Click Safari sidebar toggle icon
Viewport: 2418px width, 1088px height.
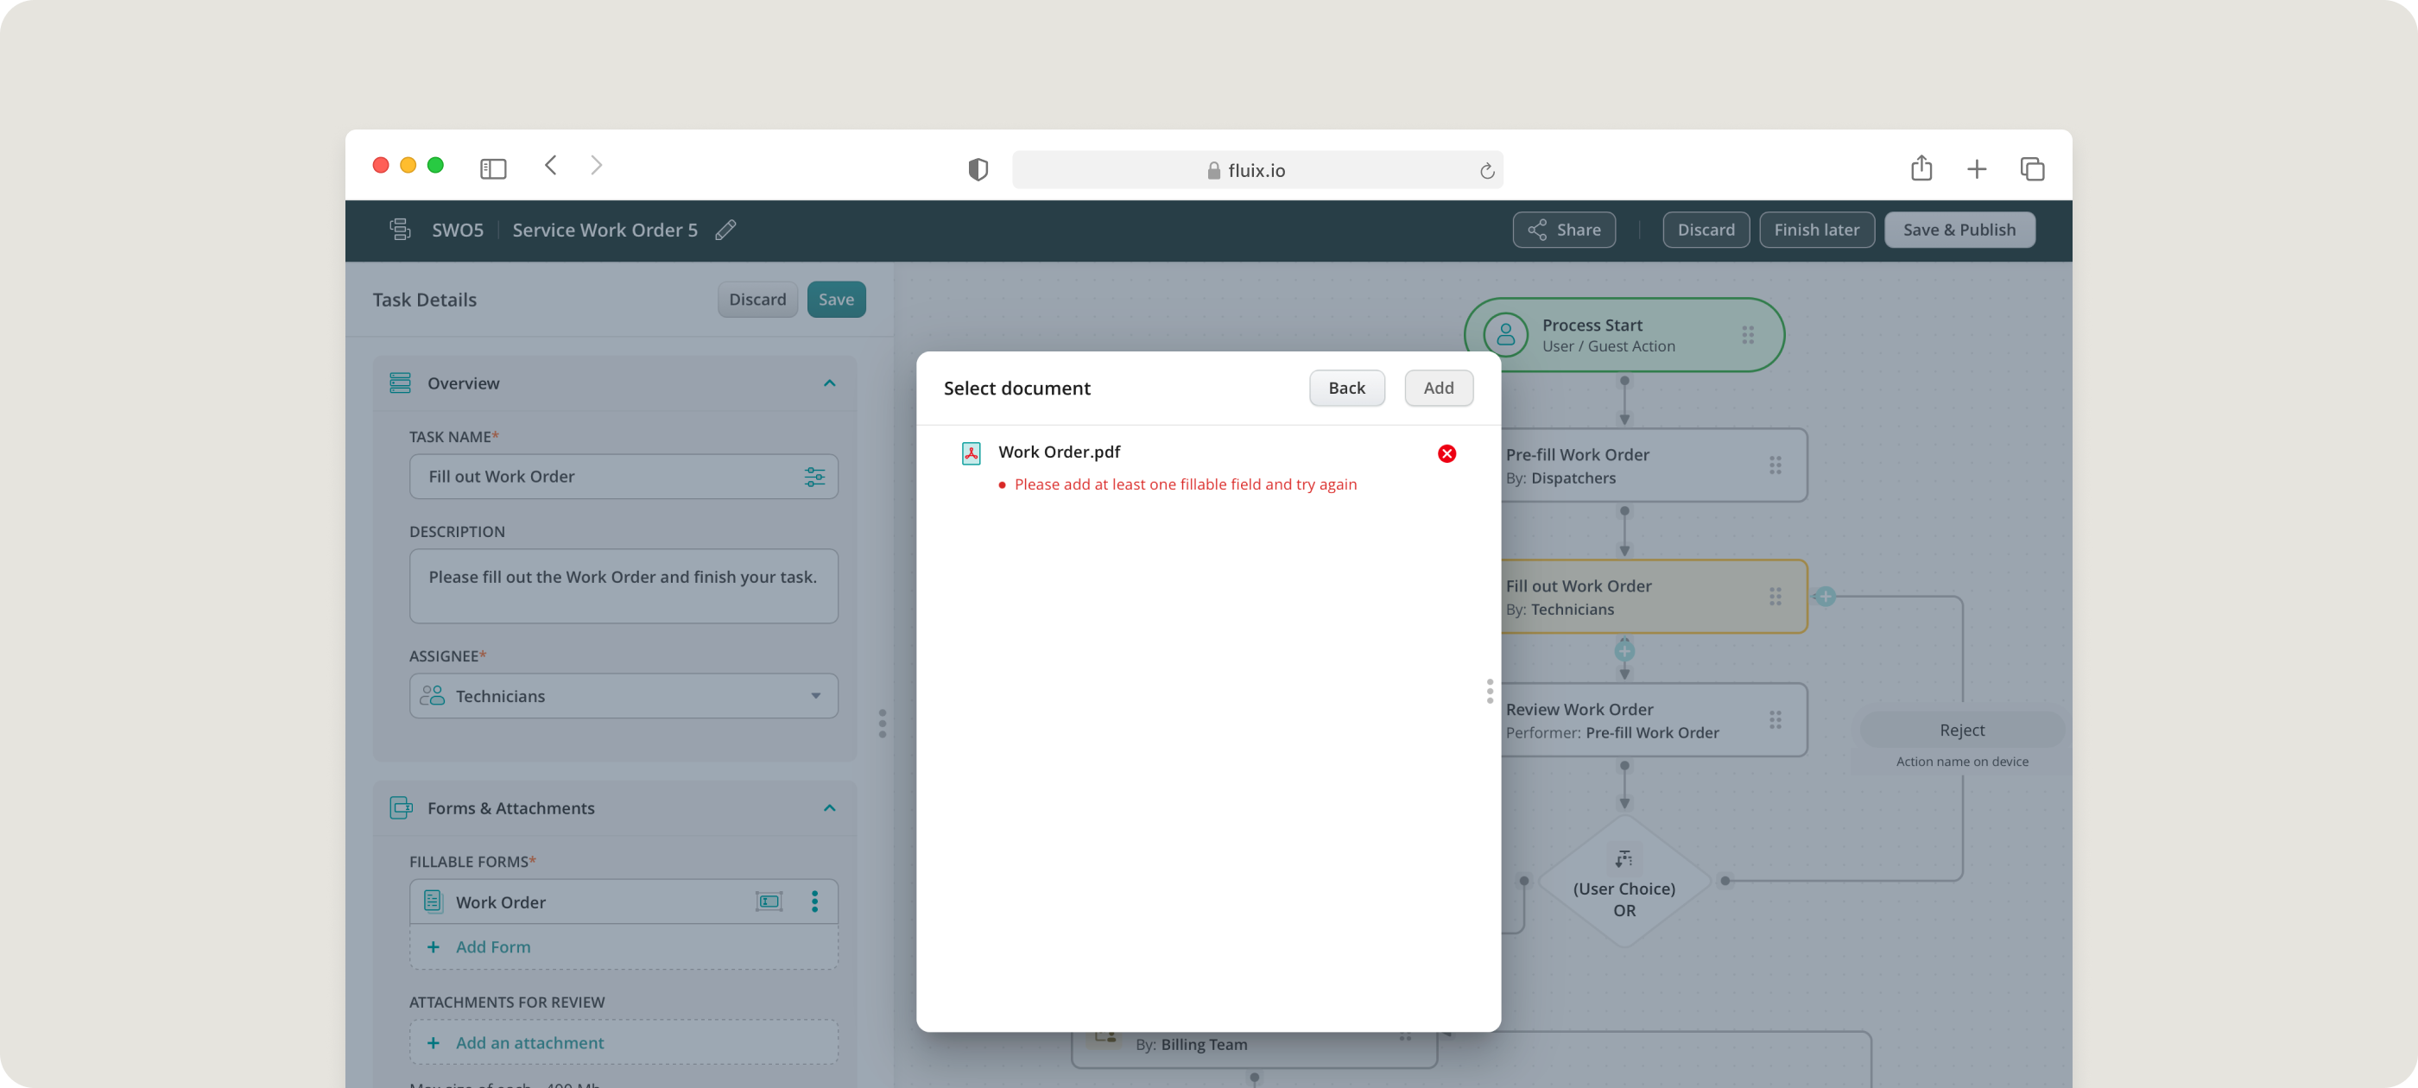click(493, 169)
